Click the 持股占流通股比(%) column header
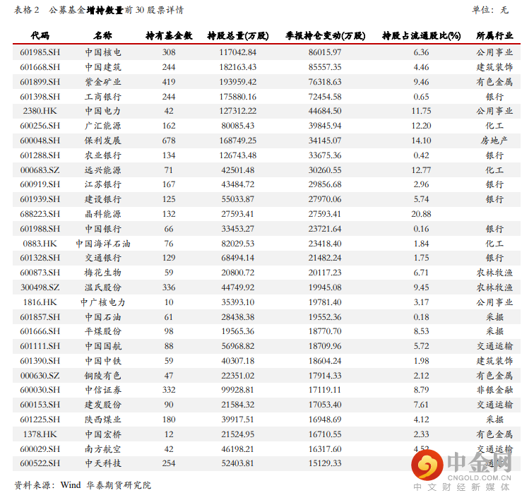This screenshot has height=500, width=522. point(421,35)
